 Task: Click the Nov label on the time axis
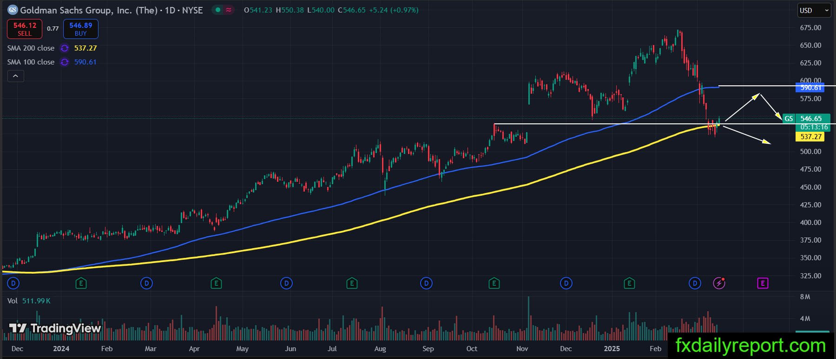[522, 349]
